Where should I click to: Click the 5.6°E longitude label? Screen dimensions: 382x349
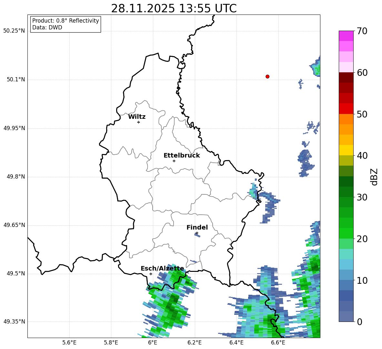click(x=69, y=343)
